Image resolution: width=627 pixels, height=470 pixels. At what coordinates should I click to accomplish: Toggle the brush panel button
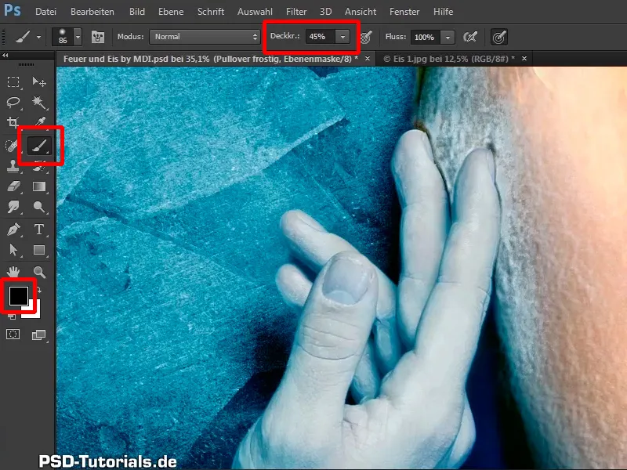click(98, 37)
